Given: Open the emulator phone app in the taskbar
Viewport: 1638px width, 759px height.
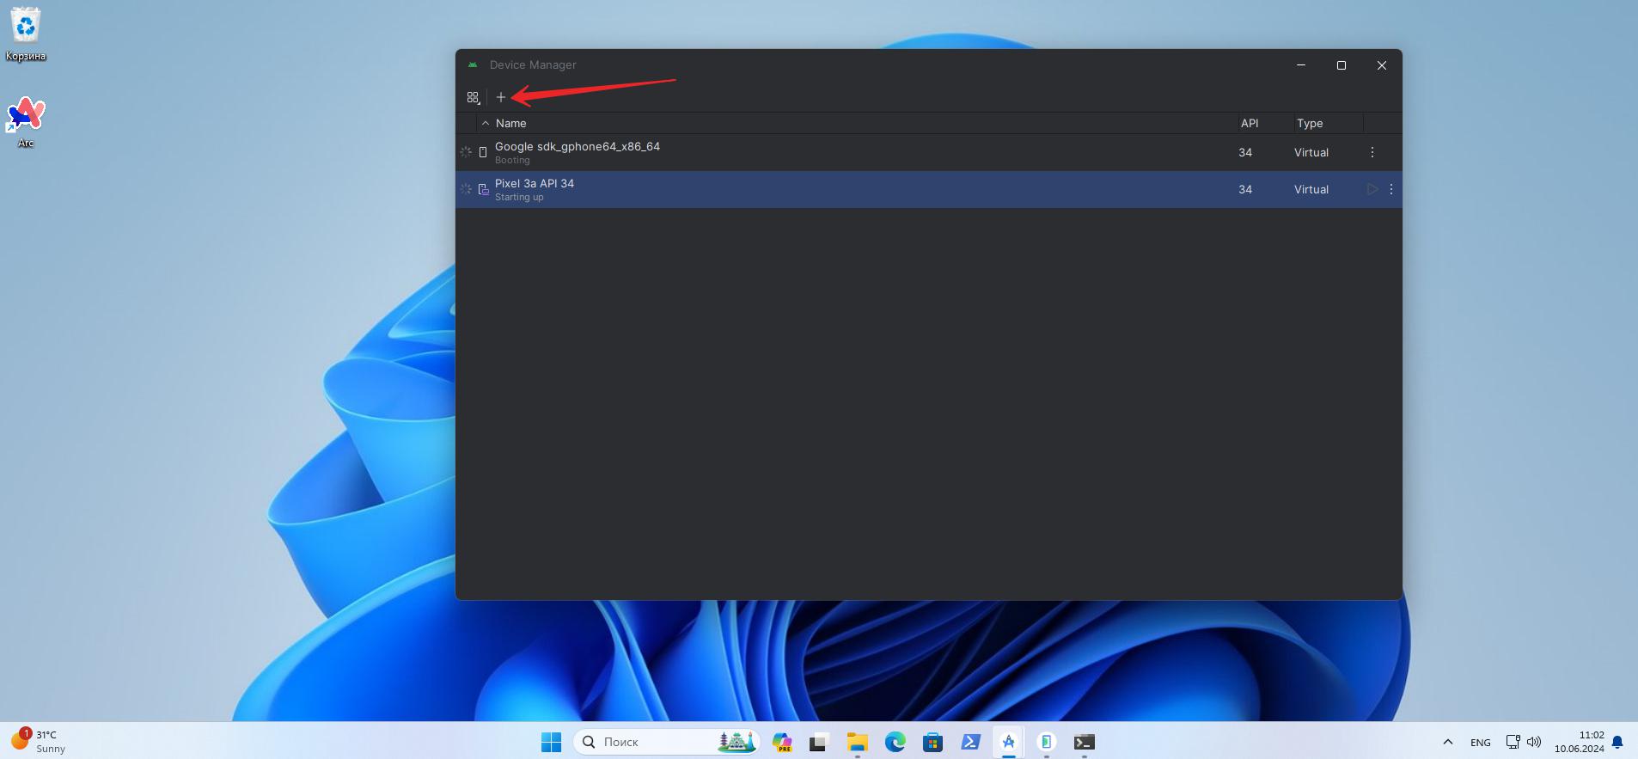Looking at the screenshot, I should tap(1046, 742).
